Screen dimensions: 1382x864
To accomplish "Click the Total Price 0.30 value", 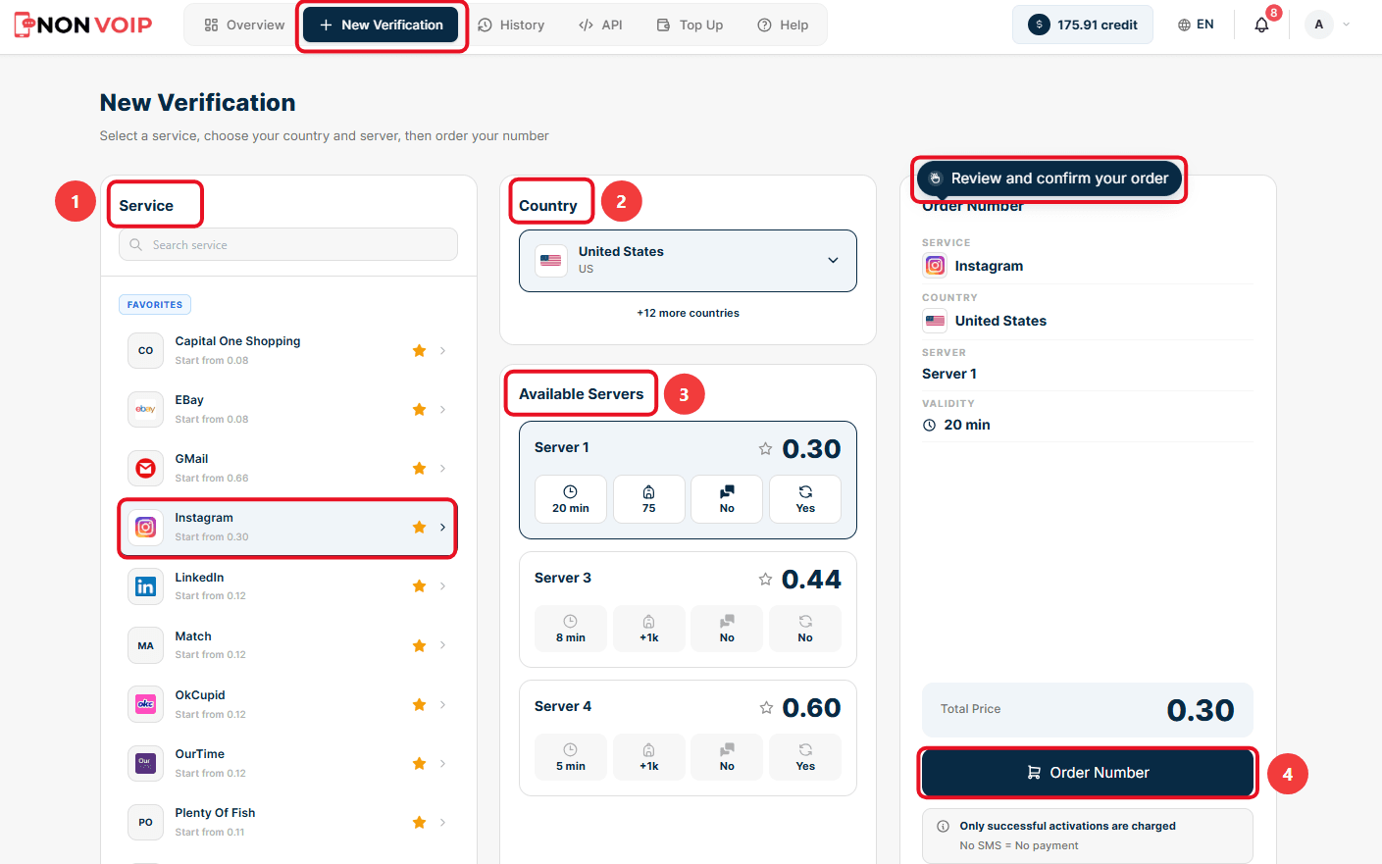I will [1201, 710].
